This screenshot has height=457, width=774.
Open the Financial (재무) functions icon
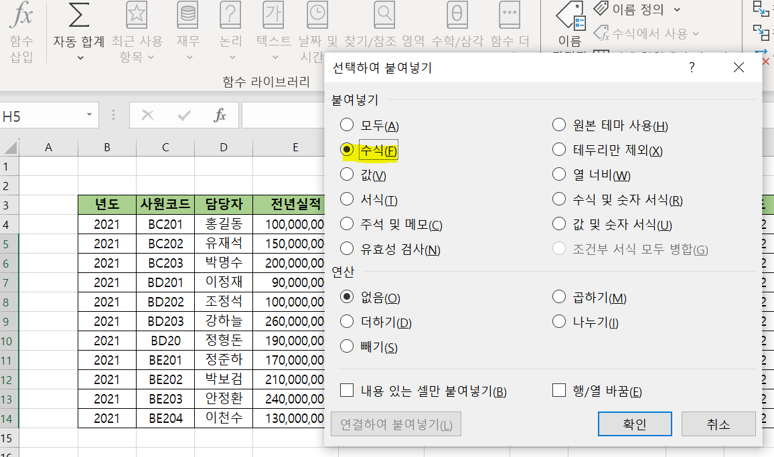[188, 14]
